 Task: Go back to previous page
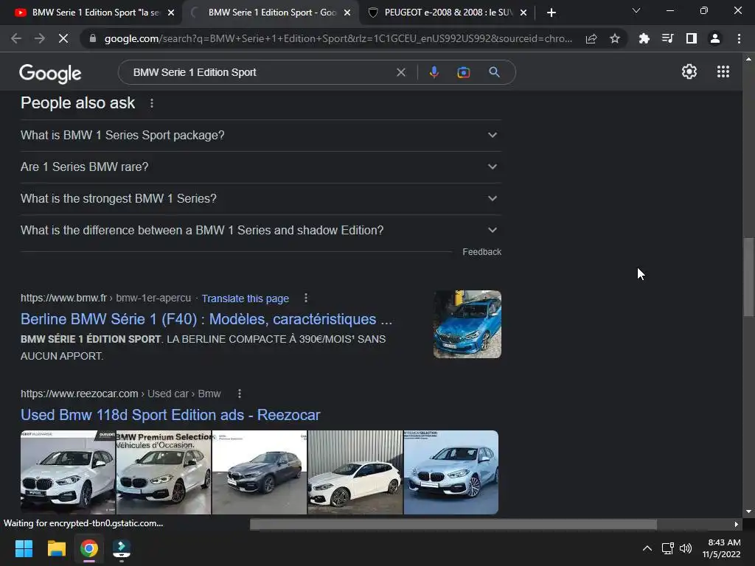click(16, 38)
